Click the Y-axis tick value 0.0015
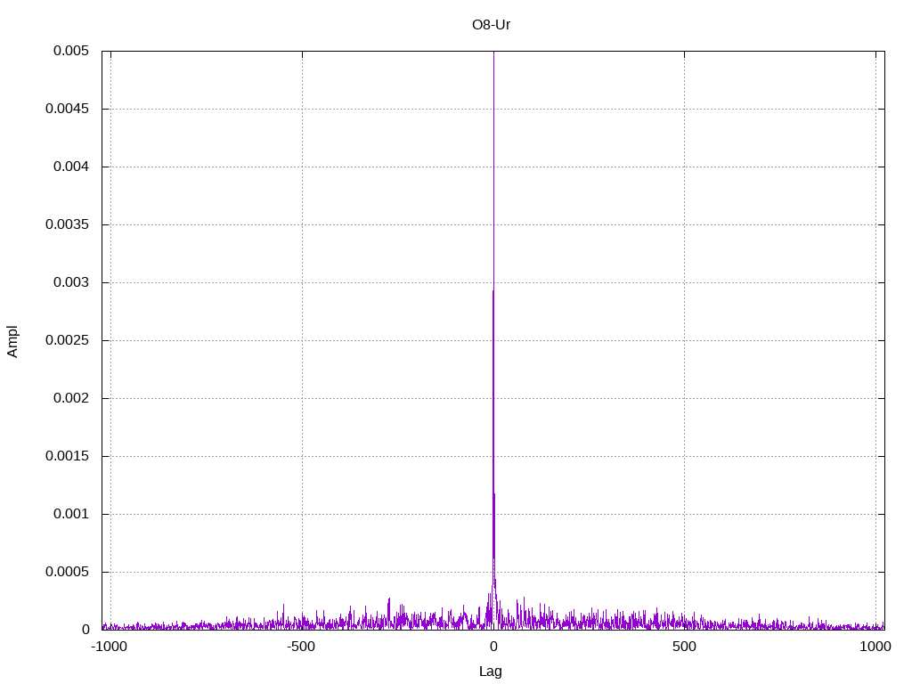This screenshot has width=912, height=684. (x=68, y=456)
